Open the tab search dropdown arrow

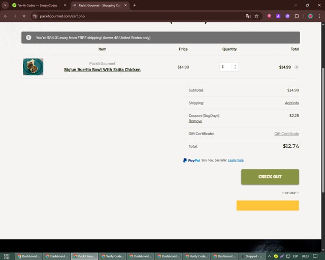pos(5,6)
